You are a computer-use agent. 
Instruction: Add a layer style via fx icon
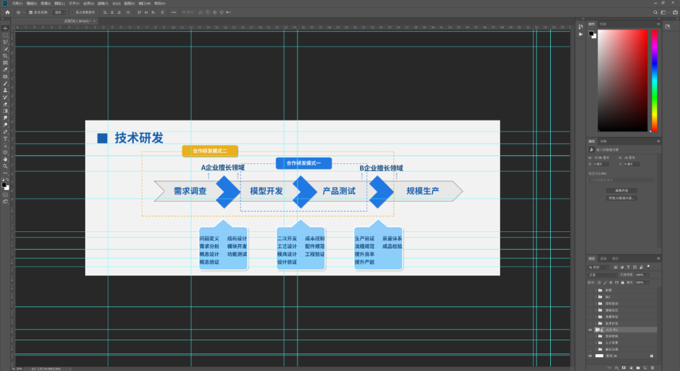tap(616, 367)
